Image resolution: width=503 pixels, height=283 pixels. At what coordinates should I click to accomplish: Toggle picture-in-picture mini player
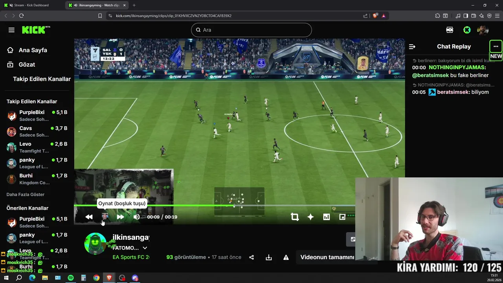coord(342,217)
